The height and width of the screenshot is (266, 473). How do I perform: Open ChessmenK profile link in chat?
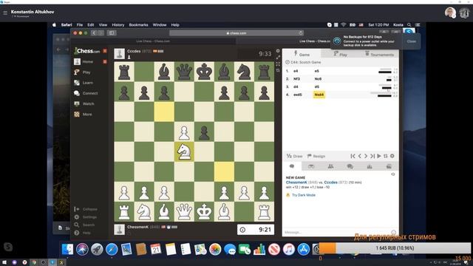tap(296, 183)
